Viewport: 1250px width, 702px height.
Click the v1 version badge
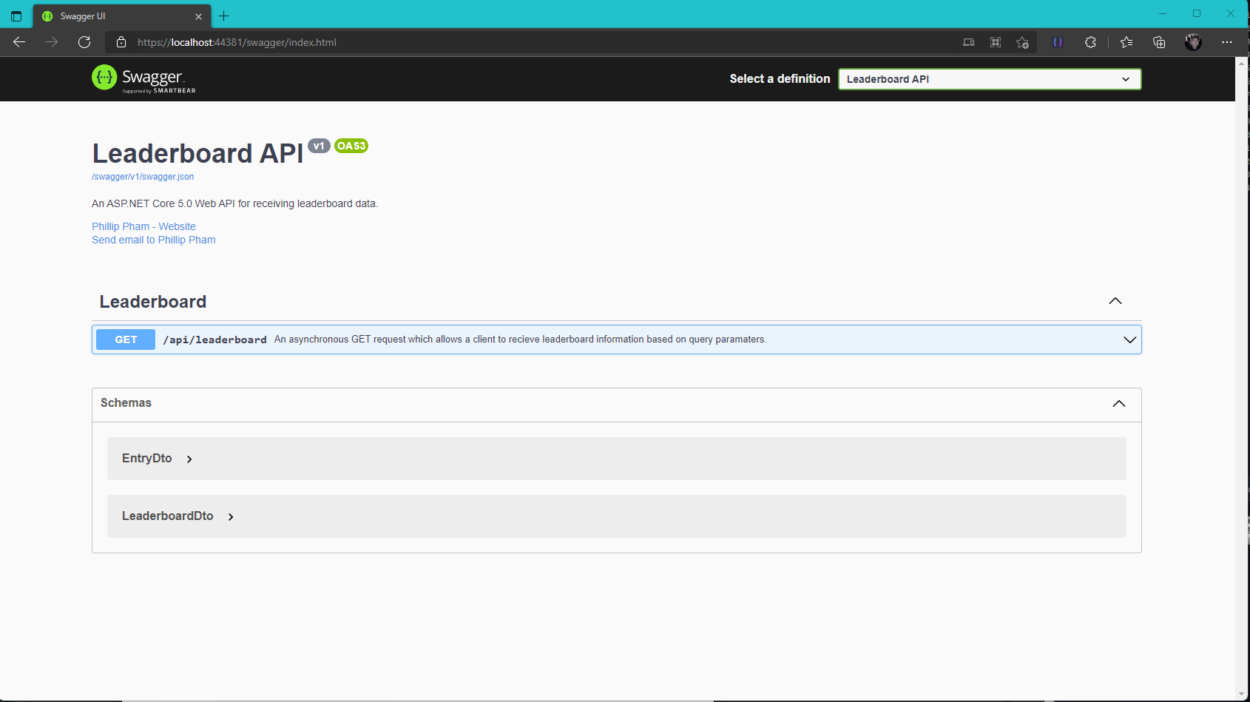point(319,146)
